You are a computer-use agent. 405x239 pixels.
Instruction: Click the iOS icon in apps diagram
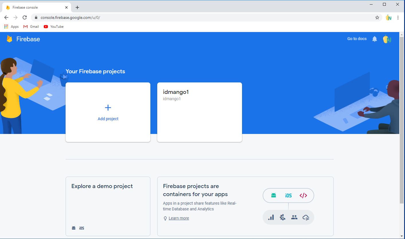point(288,195)
